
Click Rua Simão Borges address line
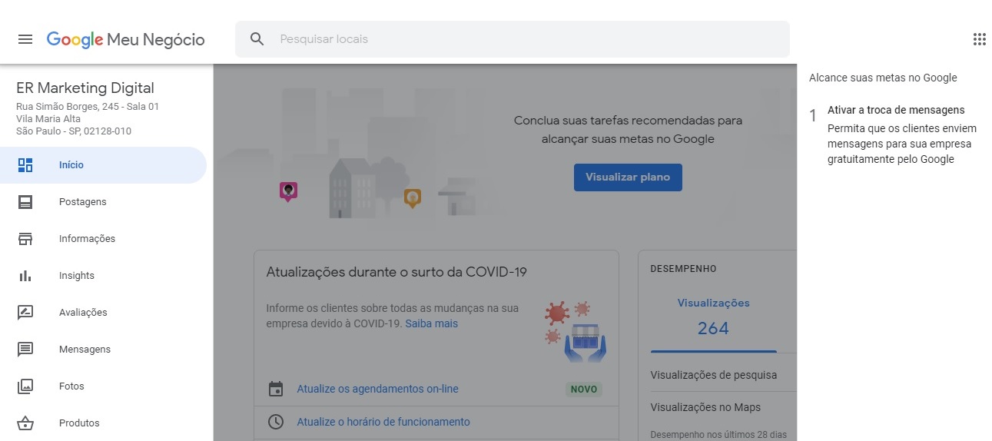coord(88,107)
